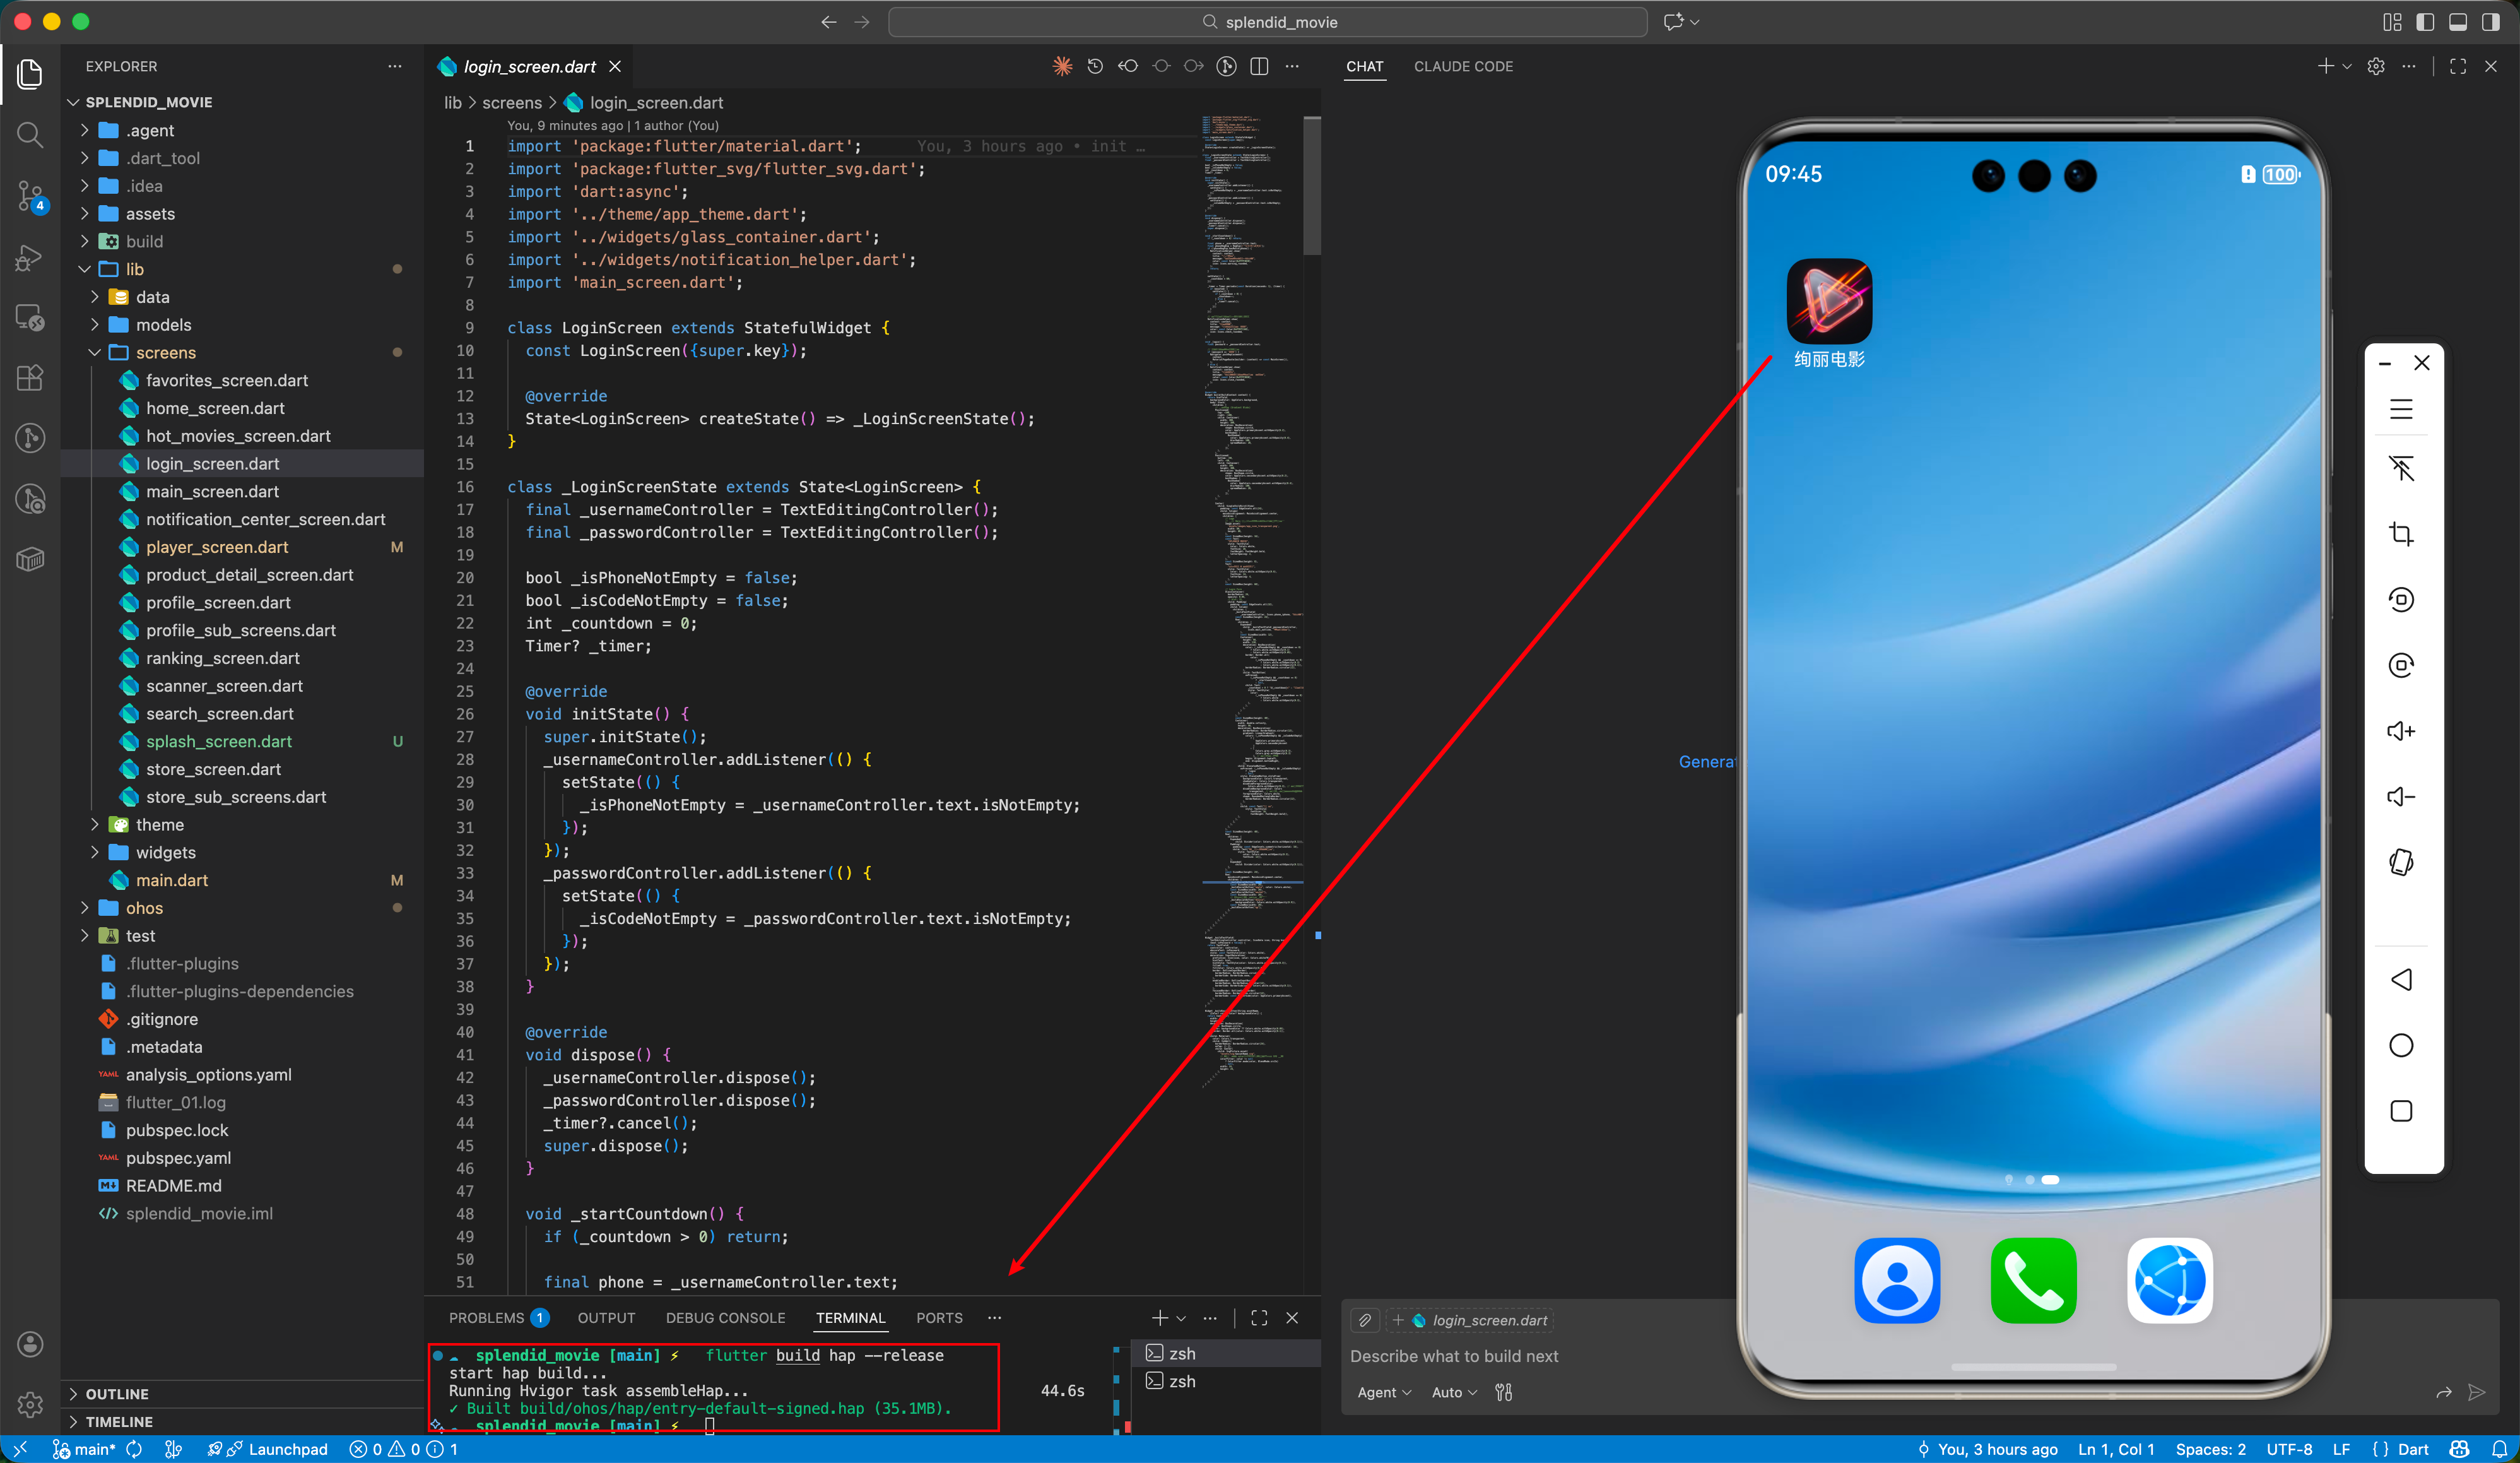Open the Search view in activity bar

coord(30,134)
